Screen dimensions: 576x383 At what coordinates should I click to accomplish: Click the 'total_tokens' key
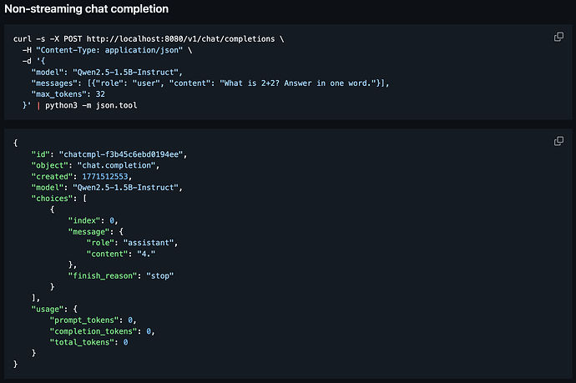[79, 341]
